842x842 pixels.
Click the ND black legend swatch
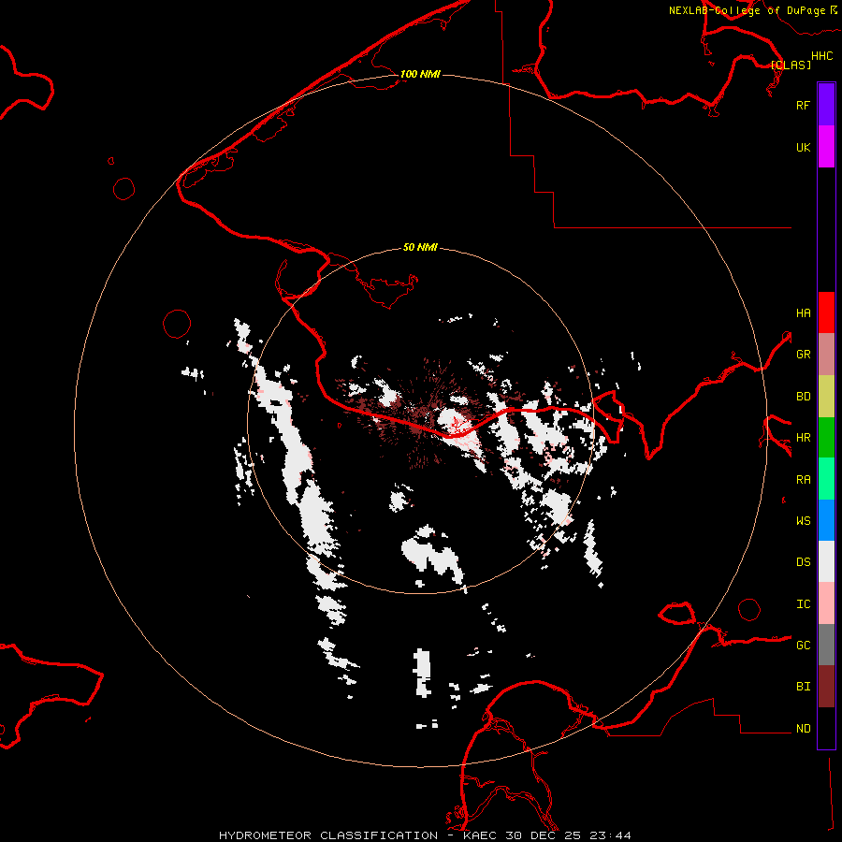click(x=826, y=728)
